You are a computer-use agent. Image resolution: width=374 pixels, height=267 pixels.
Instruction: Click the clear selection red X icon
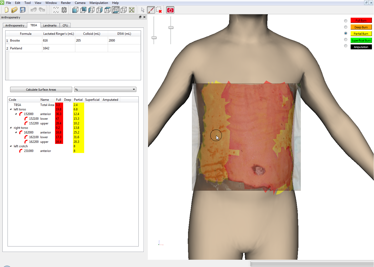pyautogui.click(x=159, y=10)
